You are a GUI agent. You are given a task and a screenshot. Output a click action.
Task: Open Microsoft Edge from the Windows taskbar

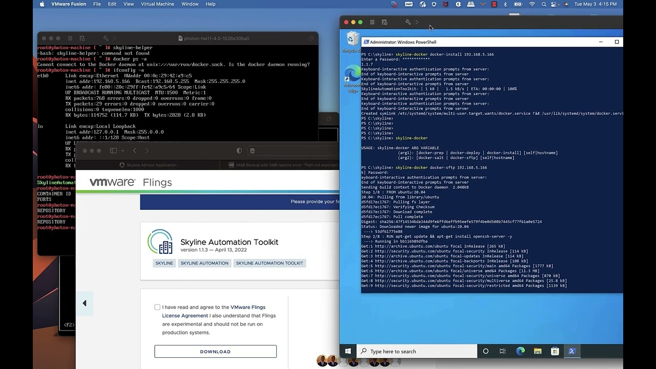coord(520,351)
